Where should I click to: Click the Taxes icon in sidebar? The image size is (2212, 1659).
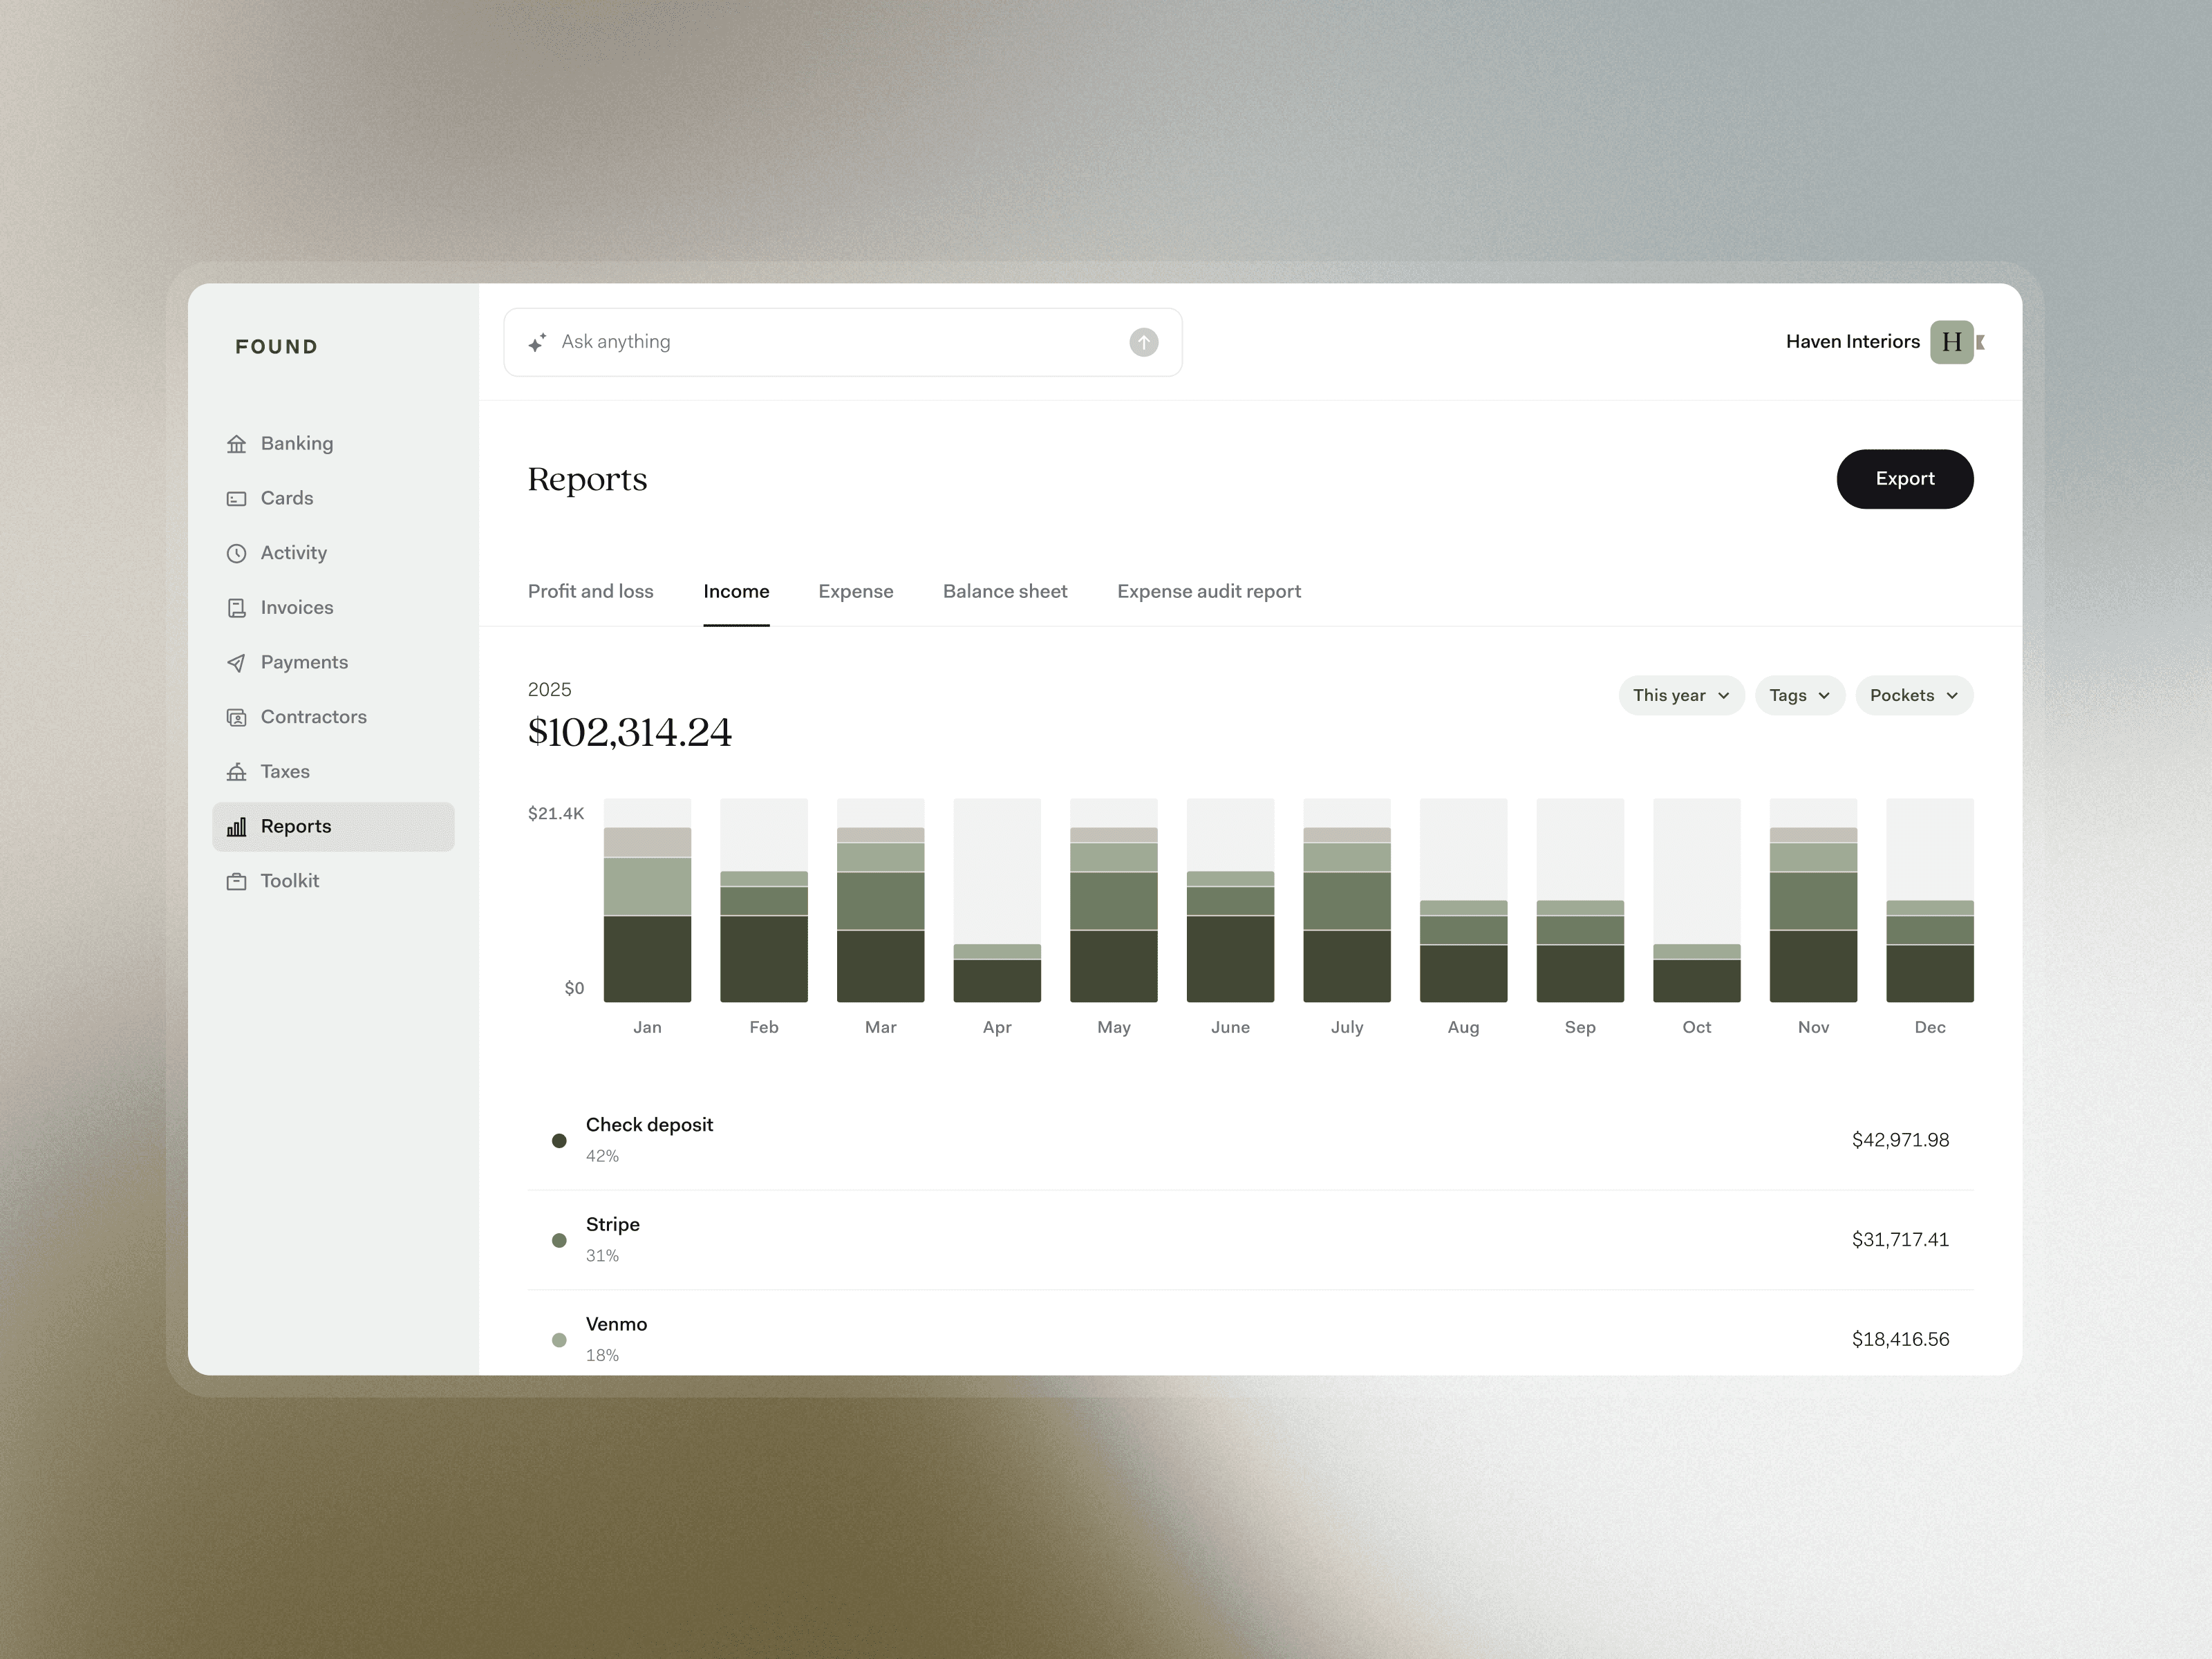(x=236, y=772)
